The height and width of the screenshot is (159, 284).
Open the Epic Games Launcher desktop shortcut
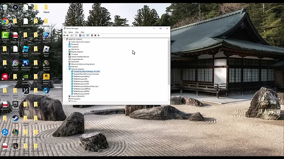(x=15, y=104)
